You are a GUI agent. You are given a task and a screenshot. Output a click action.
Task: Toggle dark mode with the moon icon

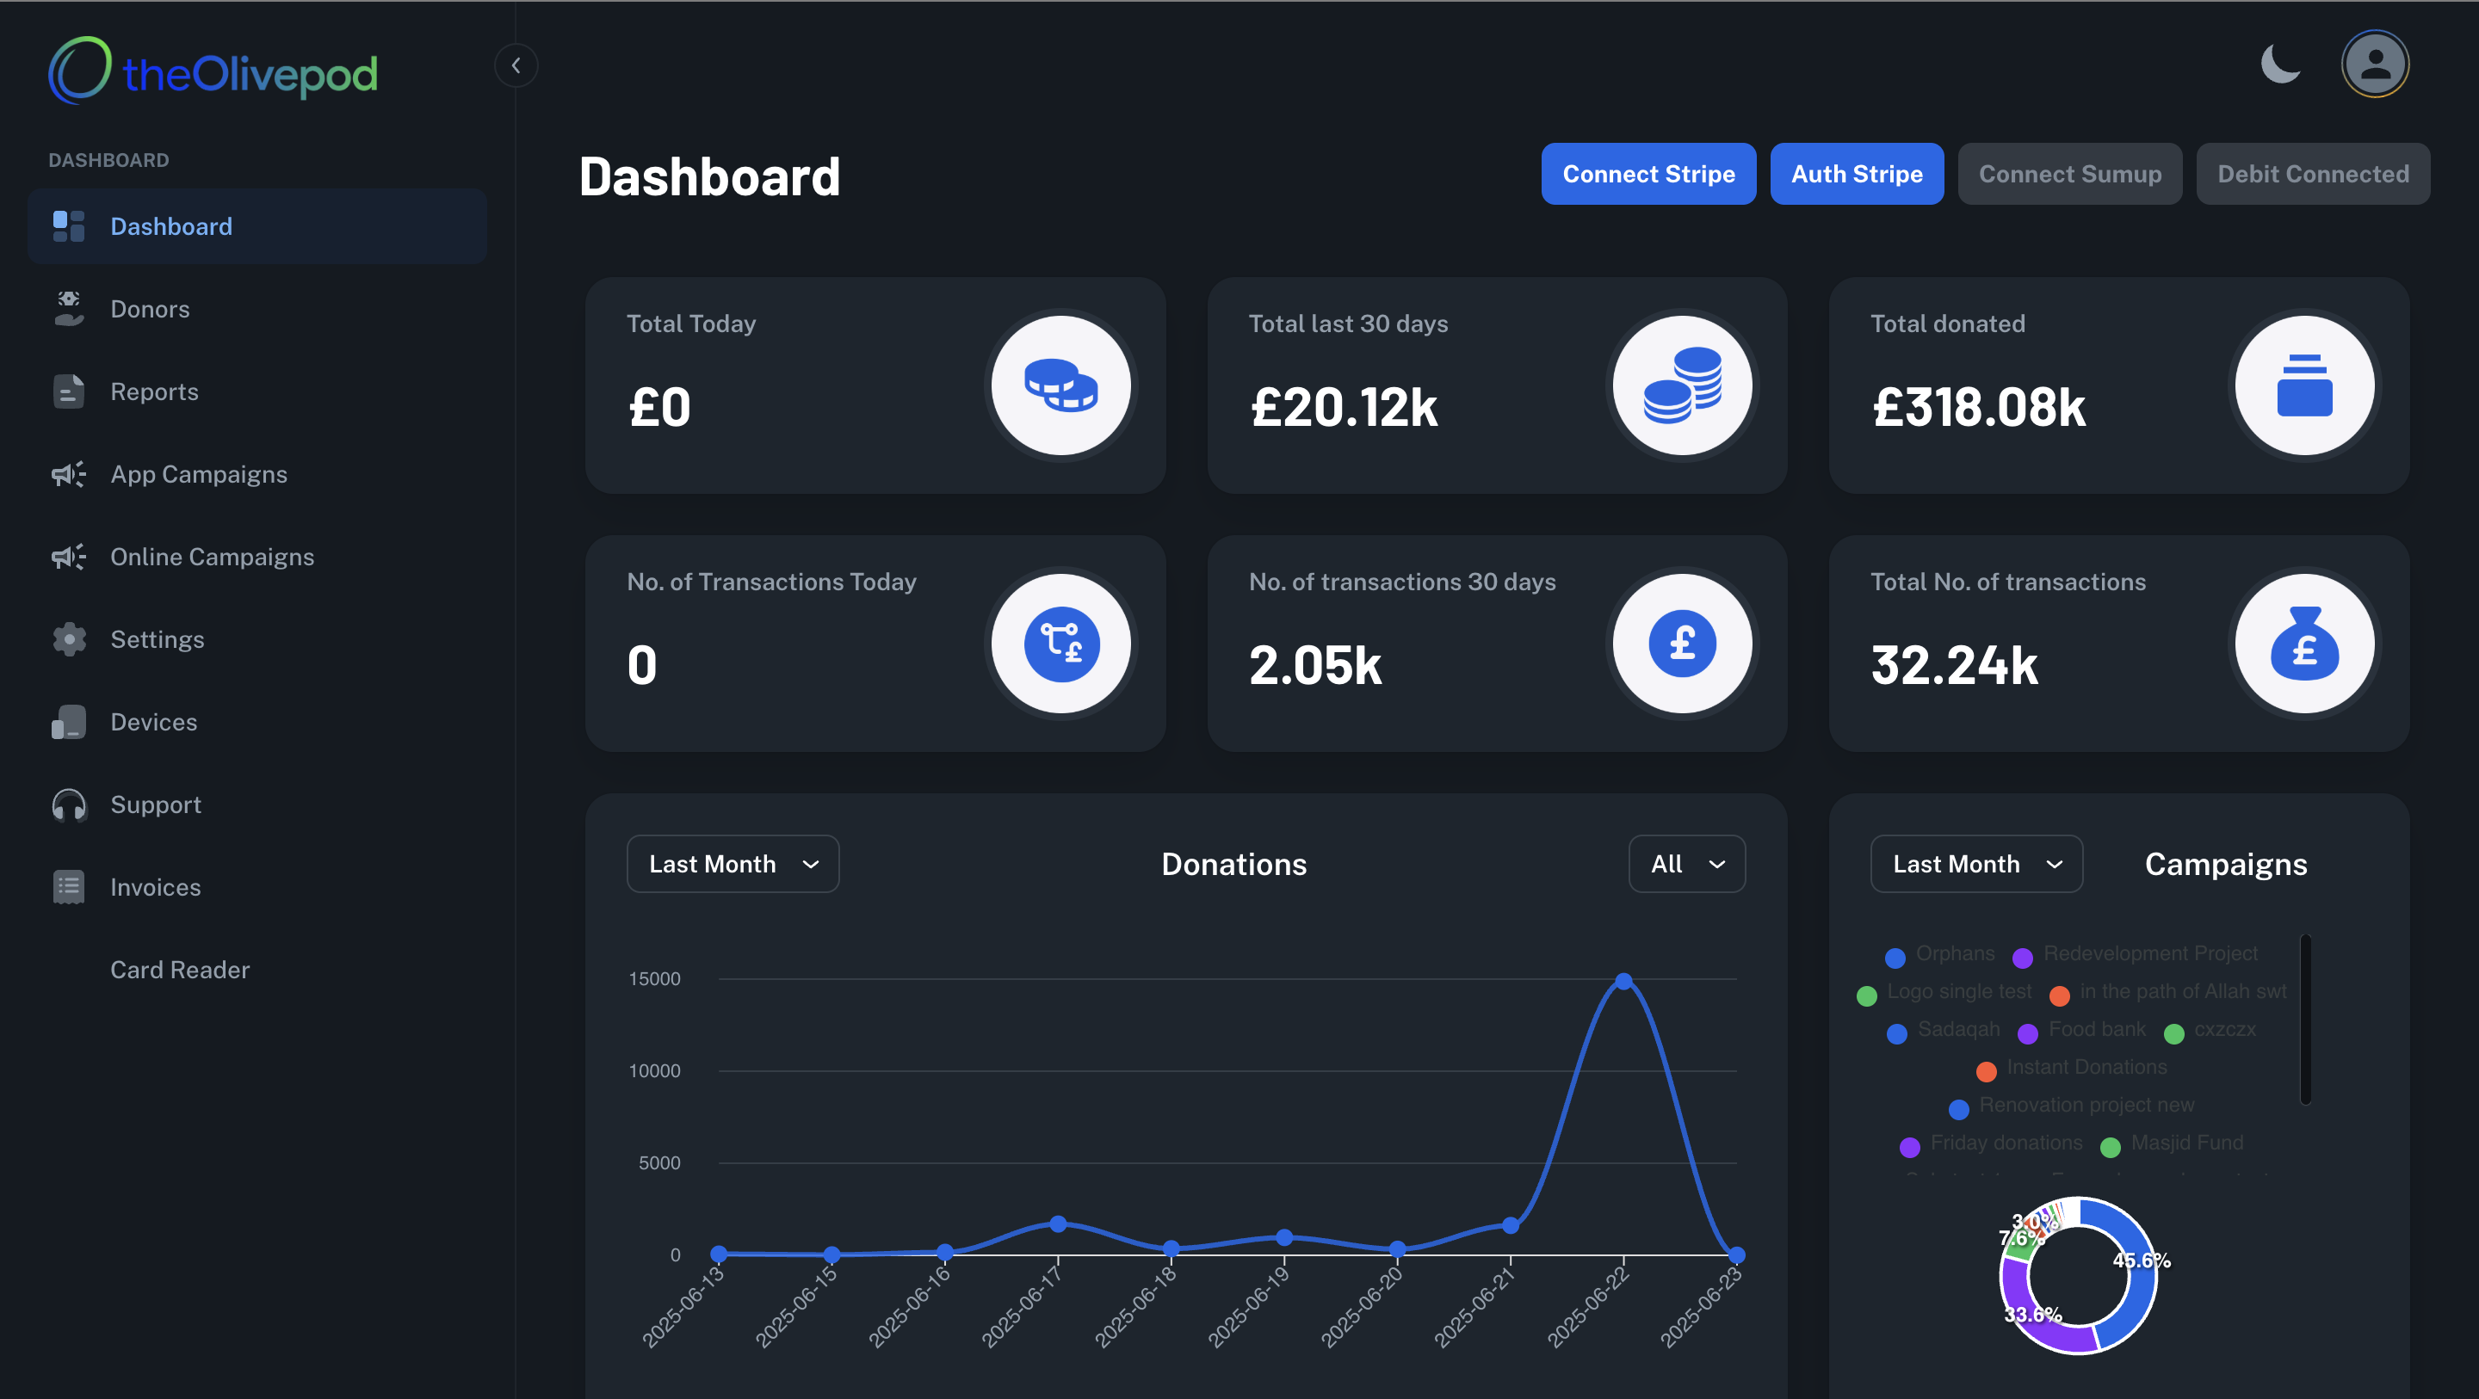[x=2281, y=65]
